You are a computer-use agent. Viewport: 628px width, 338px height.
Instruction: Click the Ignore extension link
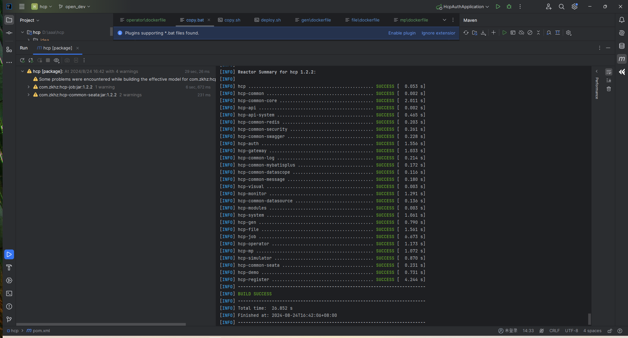(x=438, y=33)
